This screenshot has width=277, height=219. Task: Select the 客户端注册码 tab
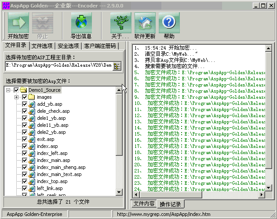tap(100, 46)
